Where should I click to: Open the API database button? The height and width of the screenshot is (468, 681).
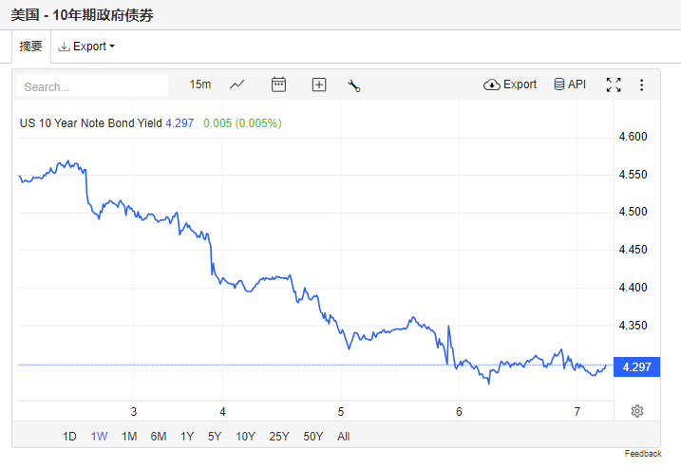tap(570, 84)
